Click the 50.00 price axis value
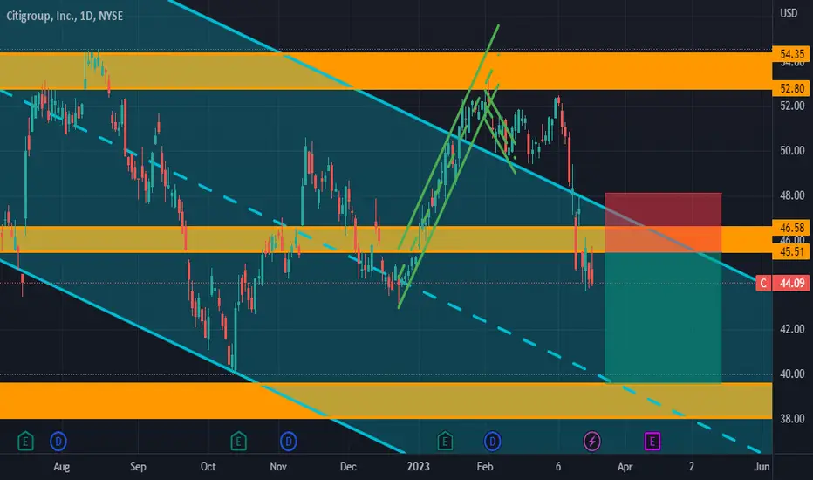This screenshot has width=813, height=480. click(x=792, y=150)
